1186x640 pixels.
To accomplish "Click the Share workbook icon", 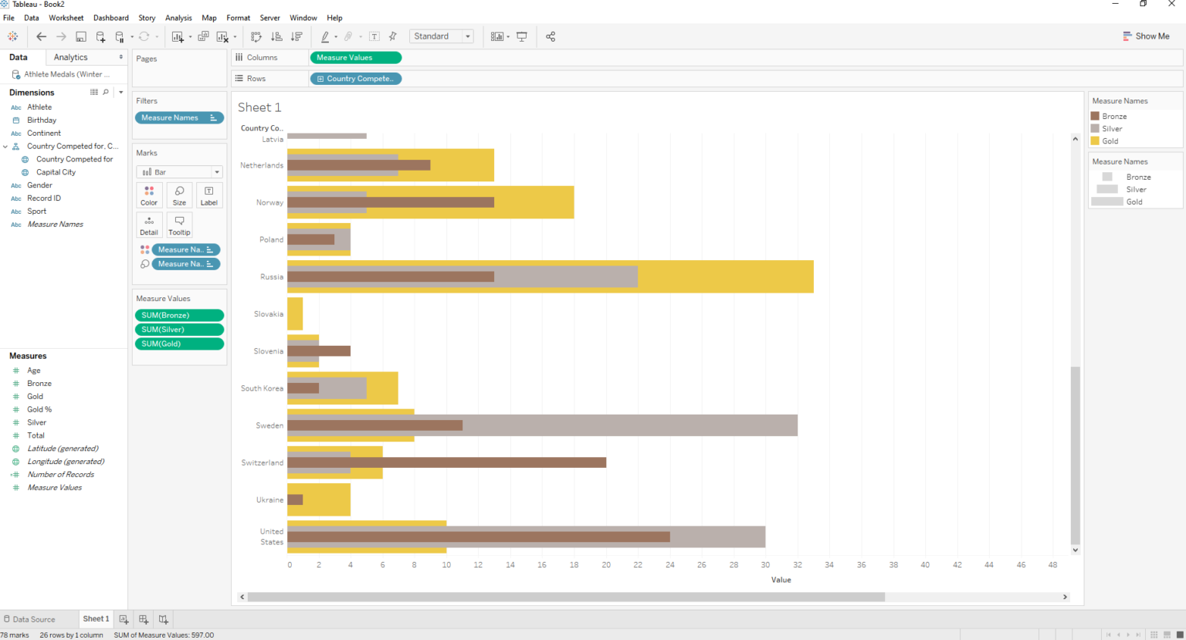I will 551,36.
